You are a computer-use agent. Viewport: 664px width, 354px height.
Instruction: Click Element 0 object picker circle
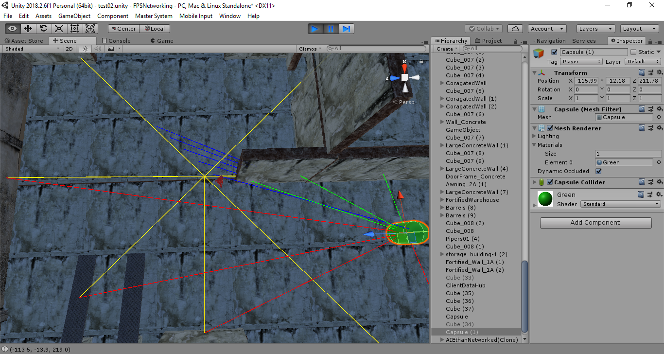(659, 162)
